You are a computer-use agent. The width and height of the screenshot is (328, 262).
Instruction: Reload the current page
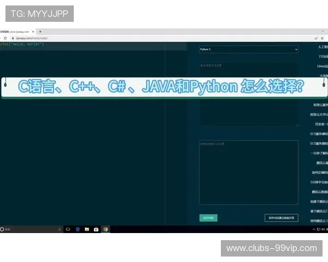click(5, 38)
